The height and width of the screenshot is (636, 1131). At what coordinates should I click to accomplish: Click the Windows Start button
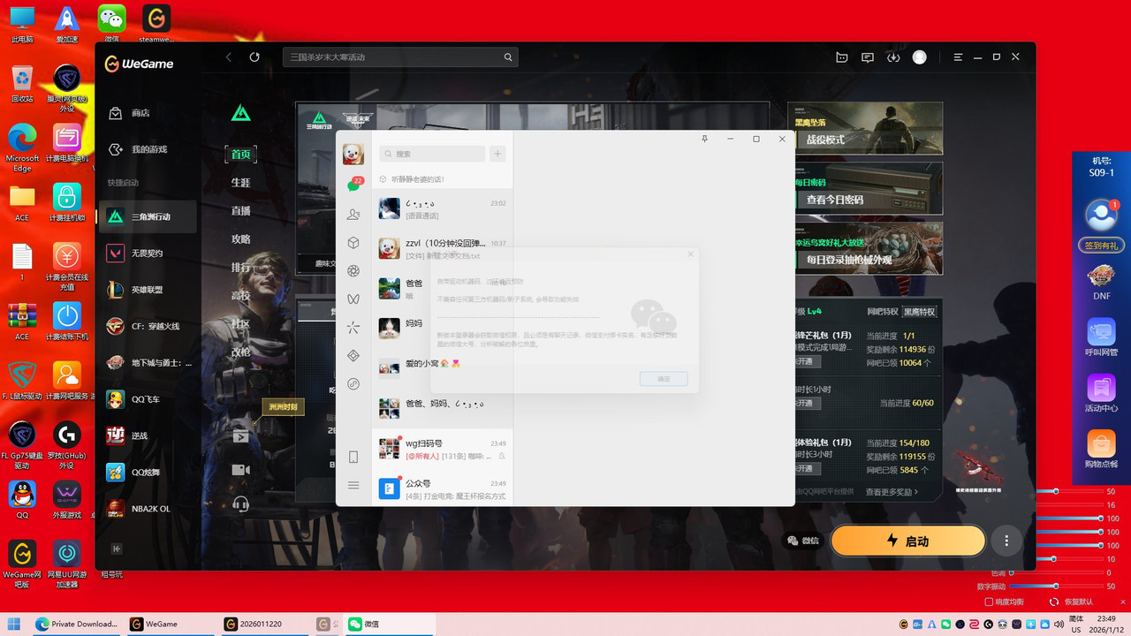coord(14,624)
